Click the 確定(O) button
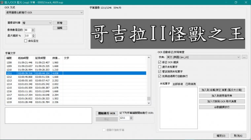Image resolution: width=251 pixels, height=140 pixels. click(221, 136)
